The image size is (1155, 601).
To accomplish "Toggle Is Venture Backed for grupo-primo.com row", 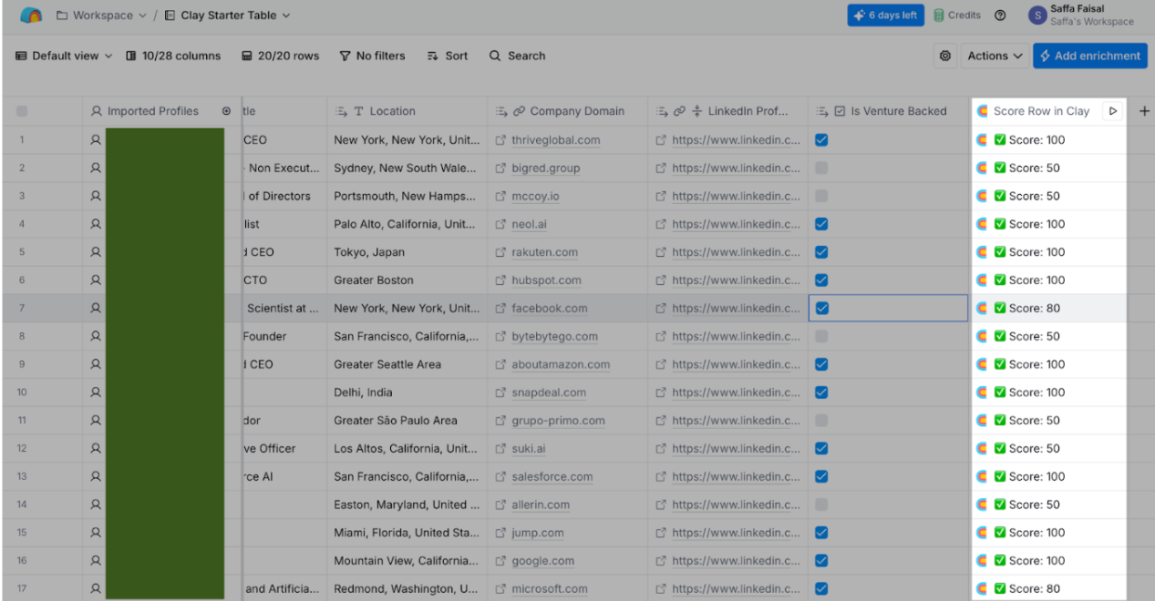I will pos(821,421).
